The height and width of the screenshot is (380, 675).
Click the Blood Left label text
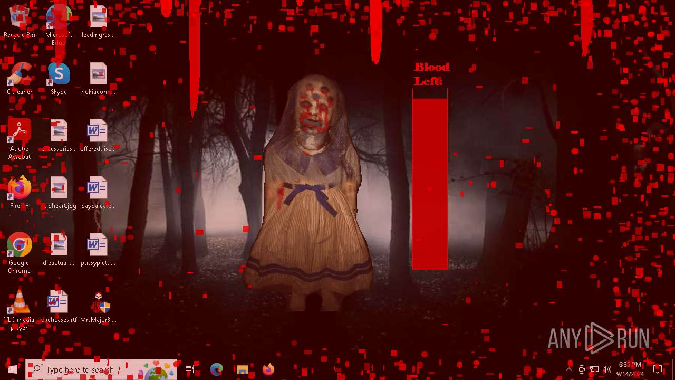(431, 74)
